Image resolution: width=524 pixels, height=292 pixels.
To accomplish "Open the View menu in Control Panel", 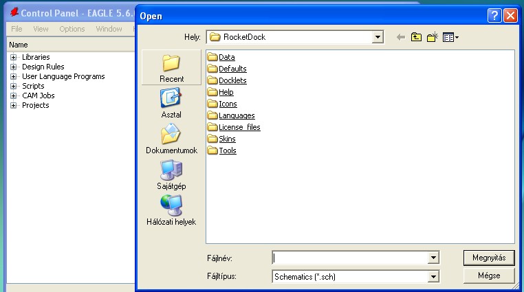I will click(x=41, y=29).
